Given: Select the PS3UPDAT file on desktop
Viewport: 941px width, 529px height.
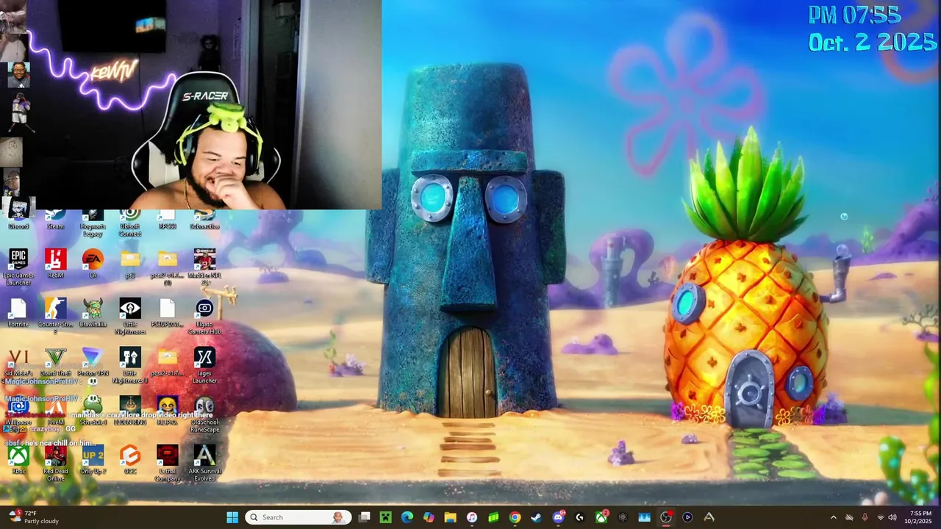Looking at the screenshot, I should (167, 313).
